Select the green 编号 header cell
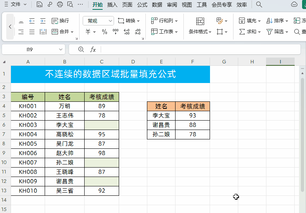This screenshot has height=213, width=306. (28, 97)
